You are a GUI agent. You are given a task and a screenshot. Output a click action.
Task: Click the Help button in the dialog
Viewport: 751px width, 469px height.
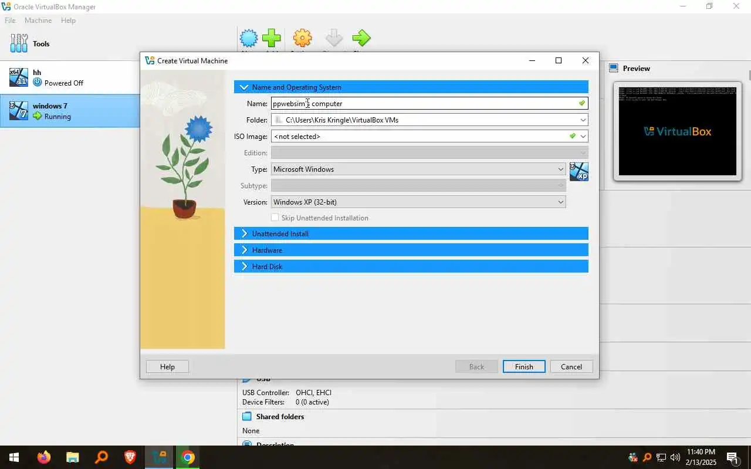point(167,366)
